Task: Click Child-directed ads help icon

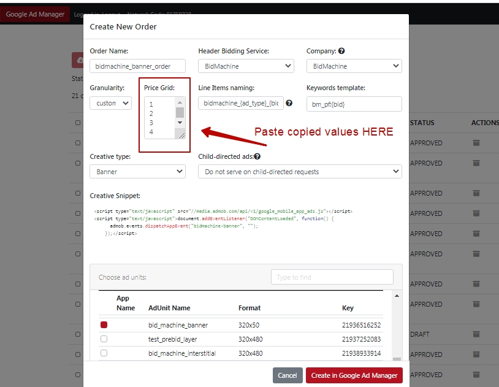Action: click(257, 156)
